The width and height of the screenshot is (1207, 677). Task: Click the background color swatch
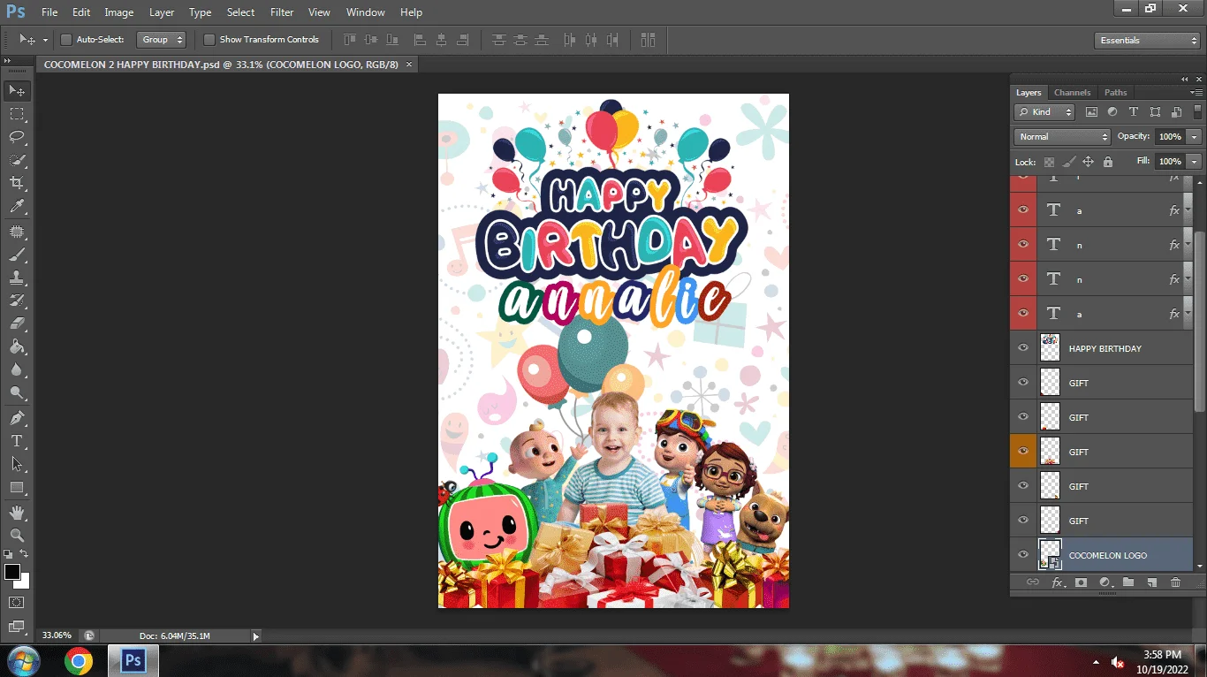point(24,582)
